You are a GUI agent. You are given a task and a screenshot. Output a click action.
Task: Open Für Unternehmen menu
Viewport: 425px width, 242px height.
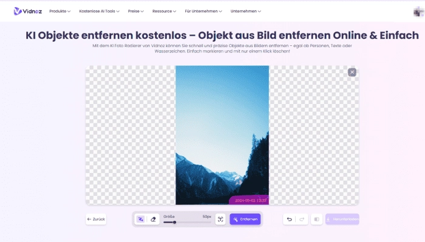[x=203, y=11]
